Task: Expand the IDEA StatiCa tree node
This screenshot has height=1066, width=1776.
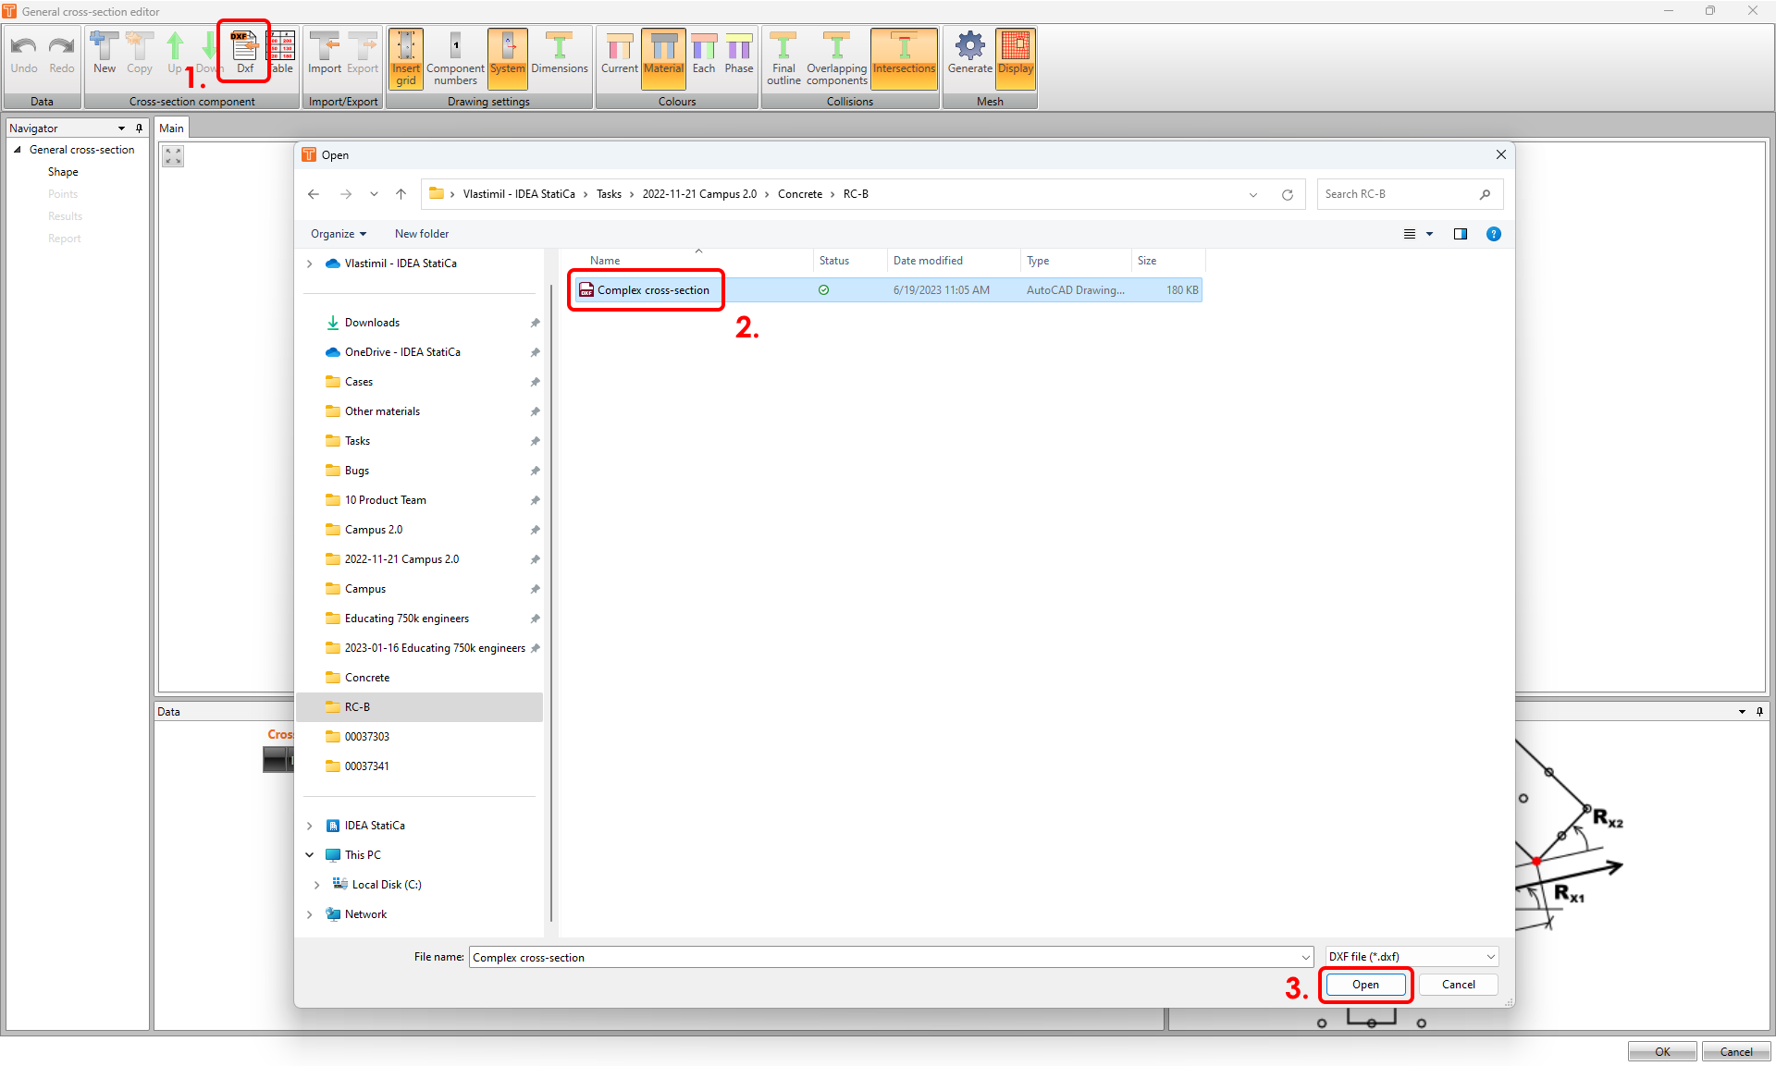Action: coord(310,826)
